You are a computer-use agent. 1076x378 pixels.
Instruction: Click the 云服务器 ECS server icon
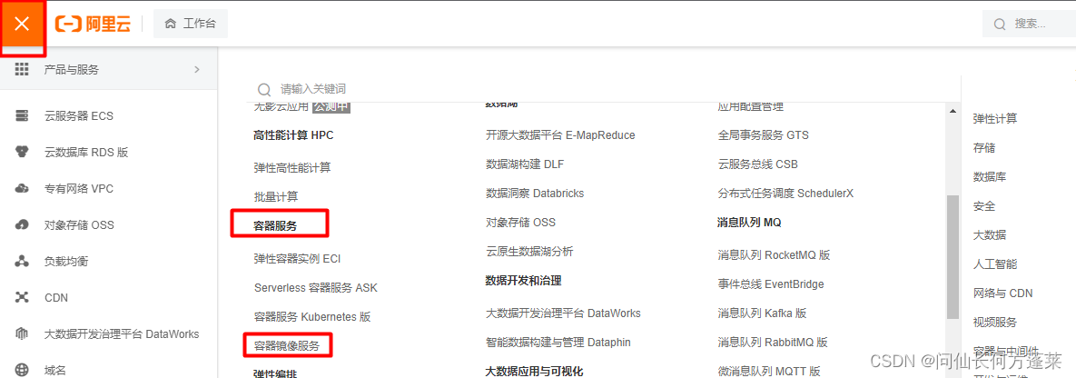click(x=22, y=116)
